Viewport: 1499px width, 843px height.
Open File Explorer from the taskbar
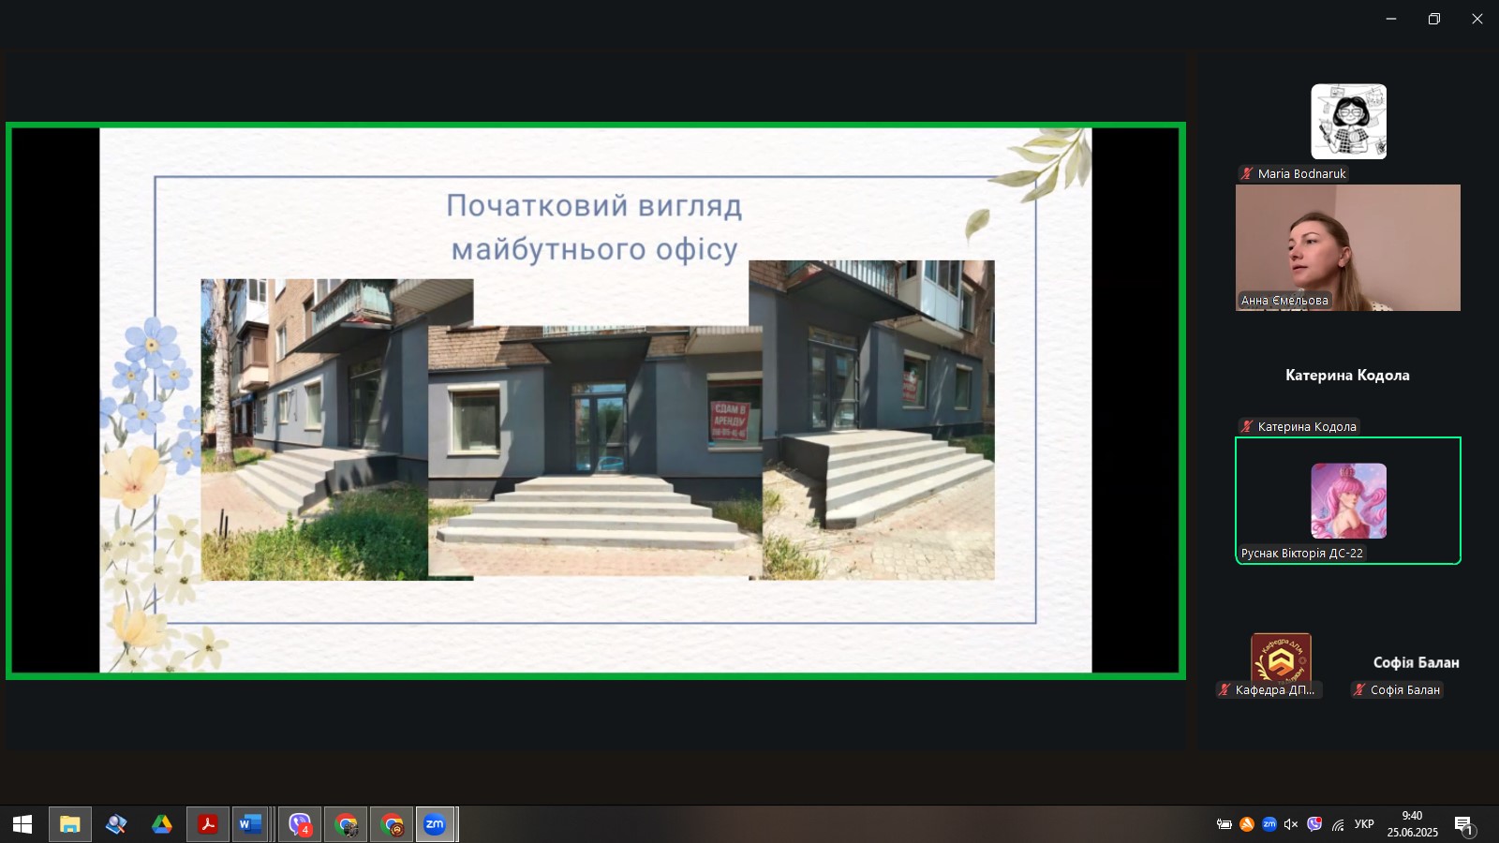70,825
